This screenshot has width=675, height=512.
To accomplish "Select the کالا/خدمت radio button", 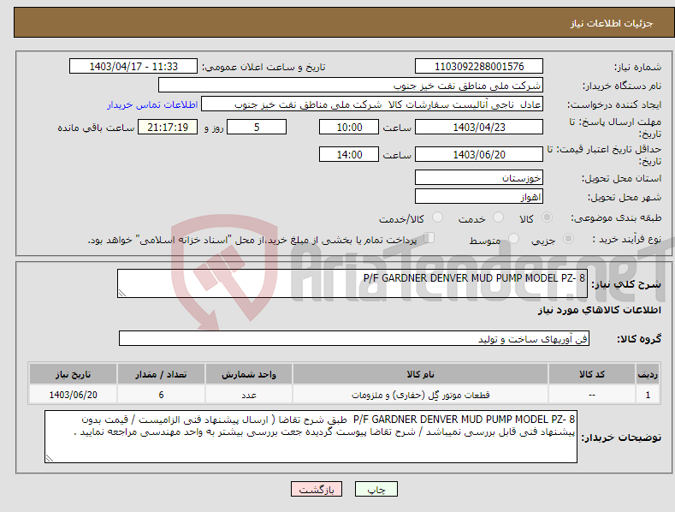I will point(437,217).
